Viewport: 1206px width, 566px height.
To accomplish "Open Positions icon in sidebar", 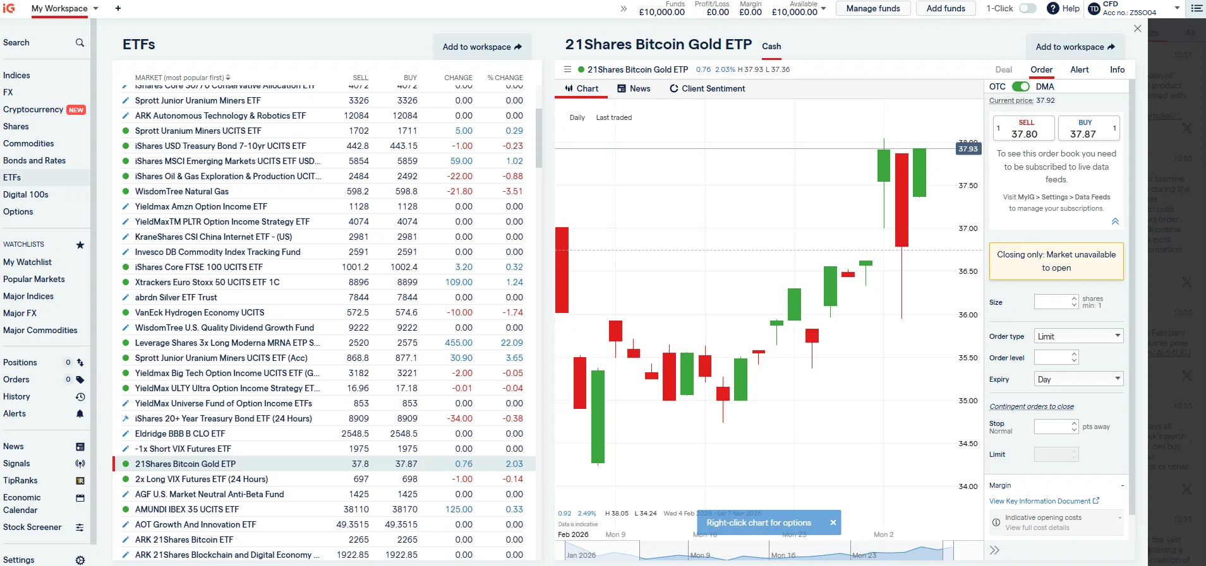I will 80,362.
